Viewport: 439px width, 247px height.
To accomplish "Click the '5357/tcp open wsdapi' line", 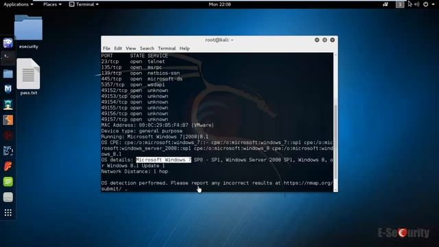I will coord(133,84).
